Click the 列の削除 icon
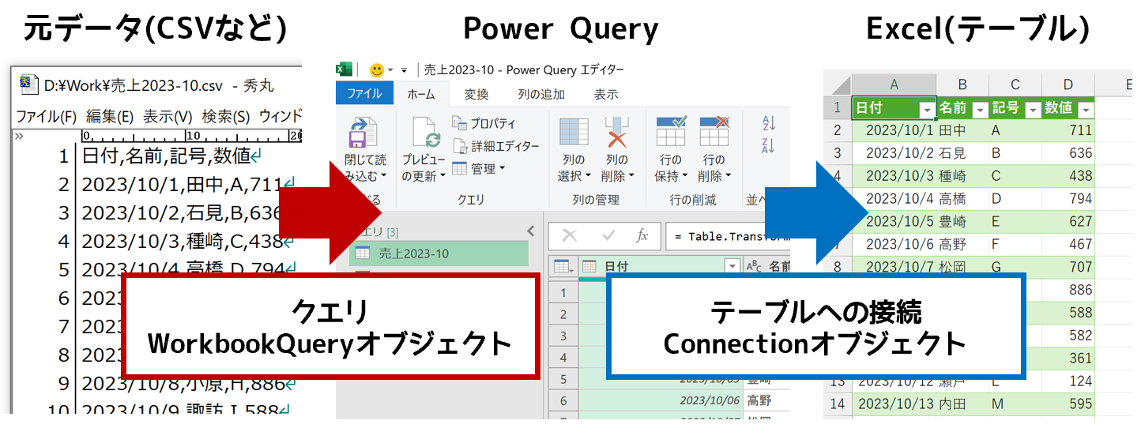This screenshot has height=428, width=1141. [616, 131]
